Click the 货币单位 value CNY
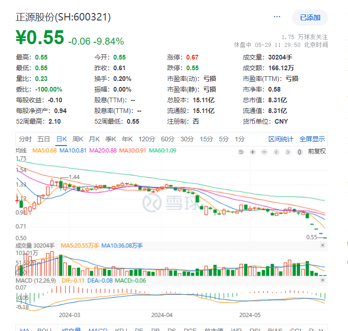 pyautogui.click(x=281, y=121)
